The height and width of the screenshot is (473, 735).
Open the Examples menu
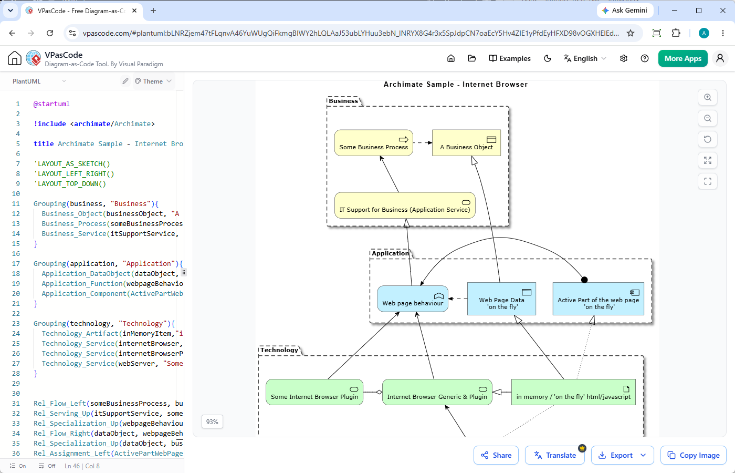[x=510, y=58]
